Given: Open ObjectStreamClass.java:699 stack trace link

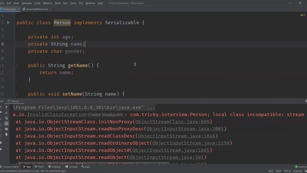Looking at the screenshot, I should coord(172,122).
